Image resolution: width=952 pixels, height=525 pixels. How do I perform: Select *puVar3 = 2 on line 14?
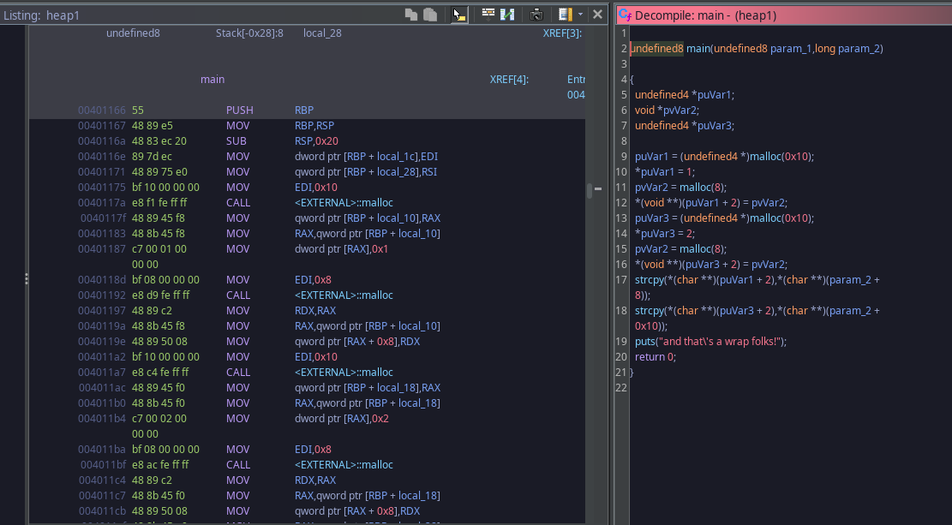tap(665, 234)
